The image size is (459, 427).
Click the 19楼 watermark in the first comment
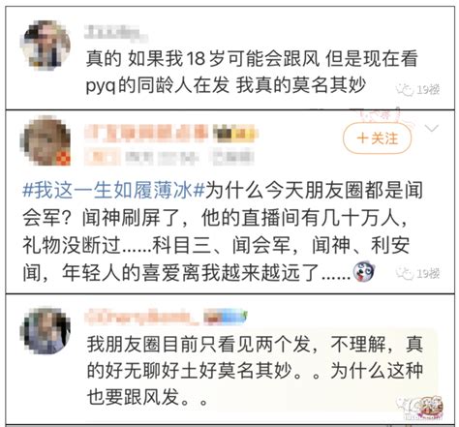coord(418,89)
